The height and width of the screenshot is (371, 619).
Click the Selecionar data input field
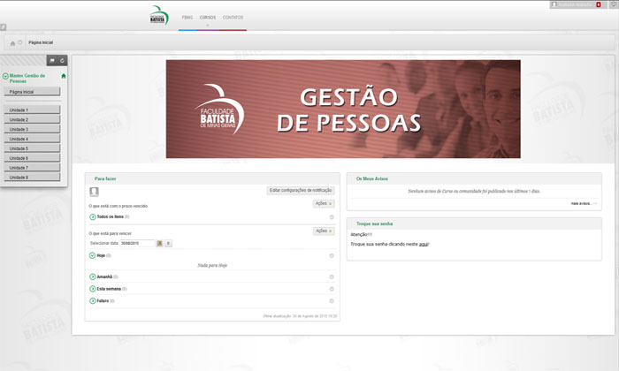click(133, 243)
